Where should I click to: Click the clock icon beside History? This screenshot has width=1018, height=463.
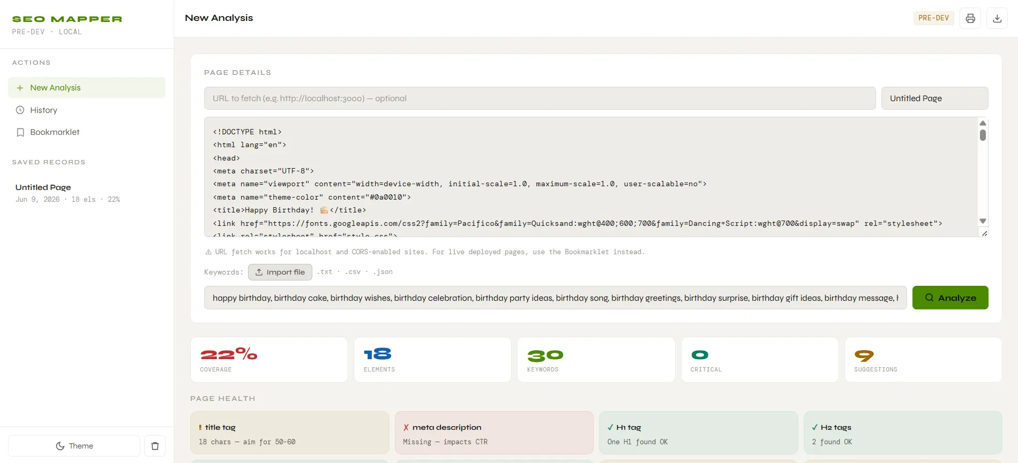20,110
